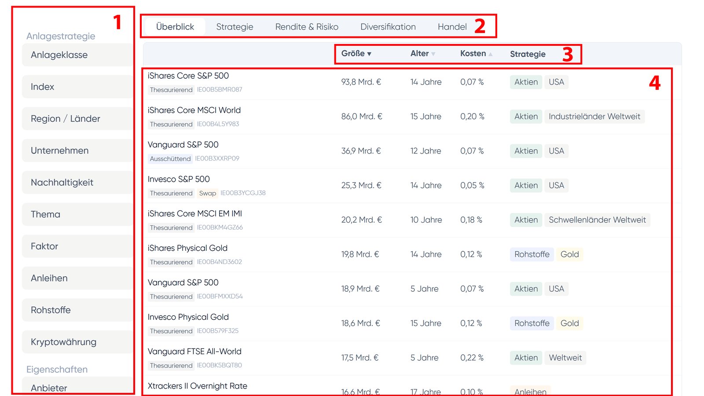704x396 pixels.
Task: Click the Ausschüttend tag on Vanguard S&P 500
Action: (170, 159)
